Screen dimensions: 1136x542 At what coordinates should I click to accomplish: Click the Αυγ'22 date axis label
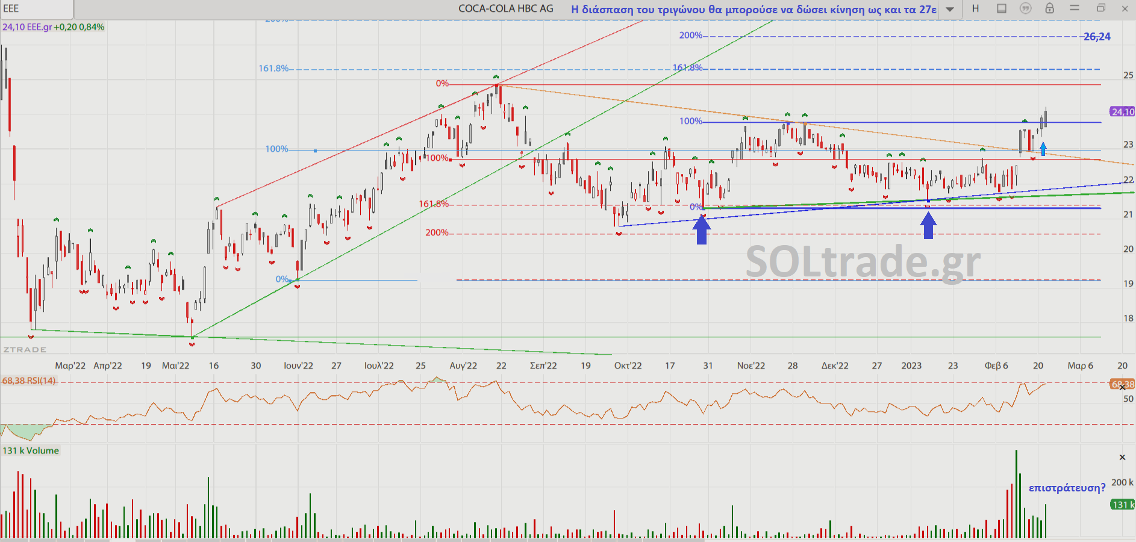pos(463,366)
